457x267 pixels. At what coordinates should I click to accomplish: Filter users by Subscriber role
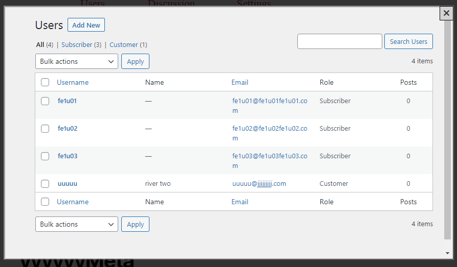pos(77,45)
